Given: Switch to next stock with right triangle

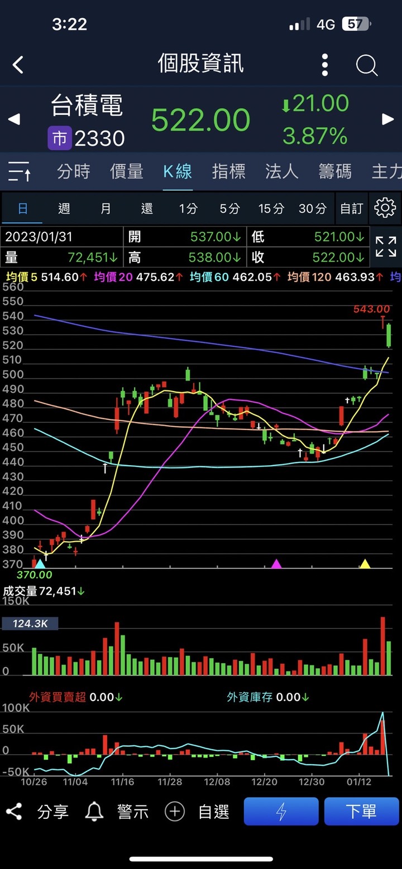Looking at the screenshot, I should click(x=387, y=119).
